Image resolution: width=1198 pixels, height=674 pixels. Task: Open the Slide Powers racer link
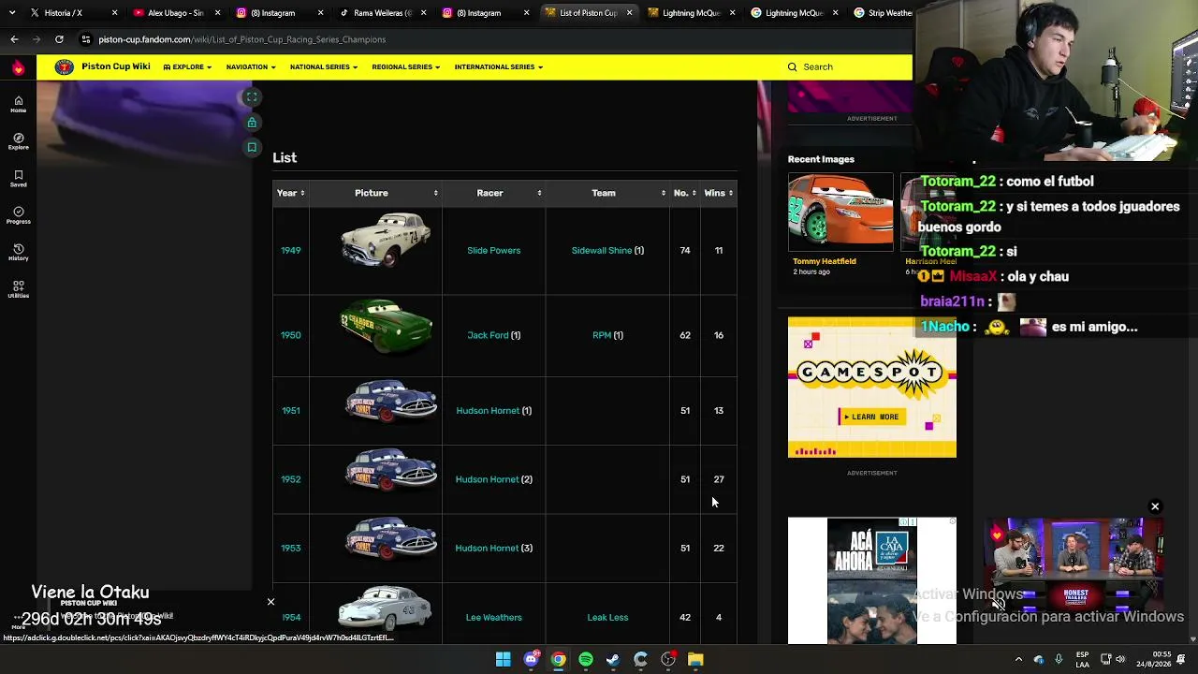pos(493,251)
